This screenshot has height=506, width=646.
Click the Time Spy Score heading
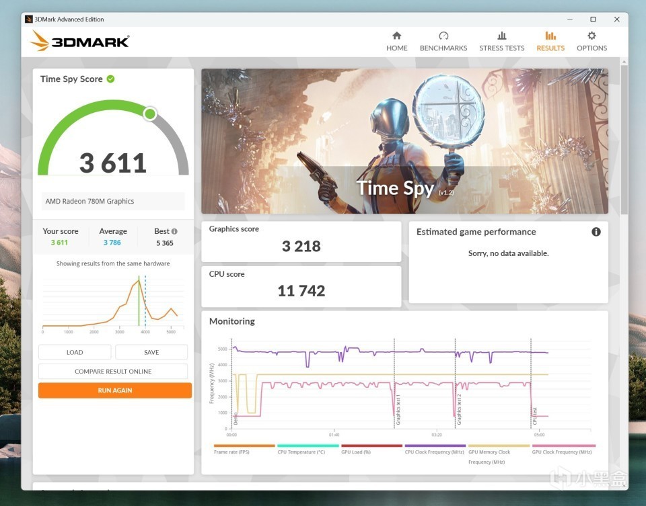71,79
